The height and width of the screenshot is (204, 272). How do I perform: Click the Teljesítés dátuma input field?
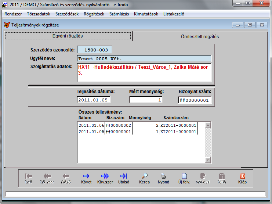[x=94, y=100]
